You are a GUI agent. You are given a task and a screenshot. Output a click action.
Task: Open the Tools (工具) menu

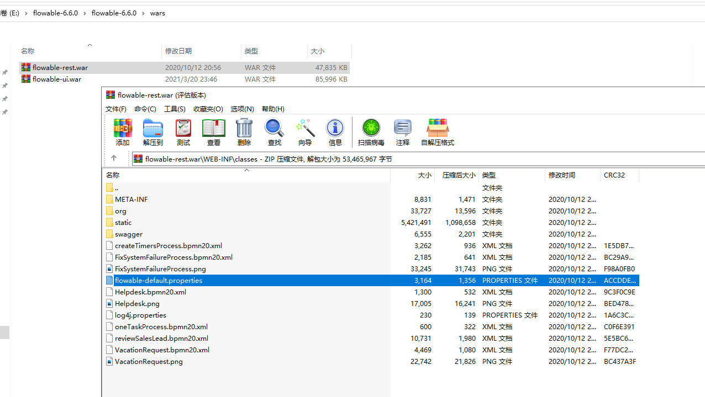[x=175, y=109]
